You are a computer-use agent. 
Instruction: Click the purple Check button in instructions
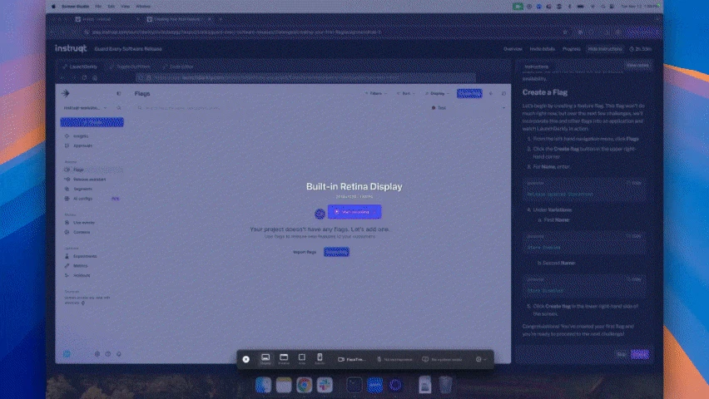639,354
